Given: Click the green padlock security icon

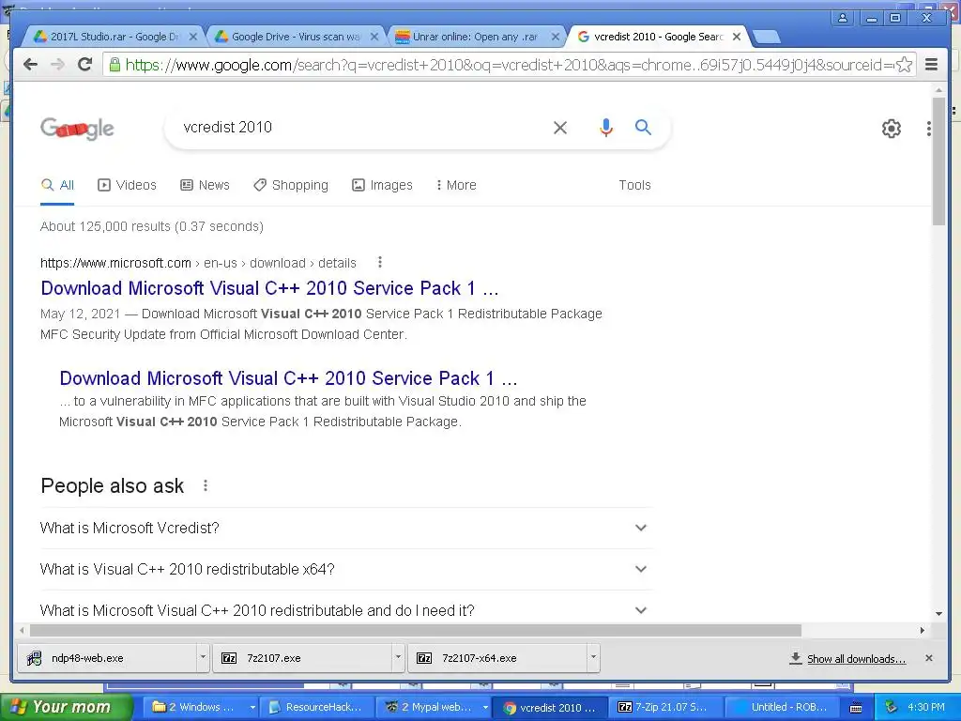Looking at the screenshot, I should click(x=114, y=65).
